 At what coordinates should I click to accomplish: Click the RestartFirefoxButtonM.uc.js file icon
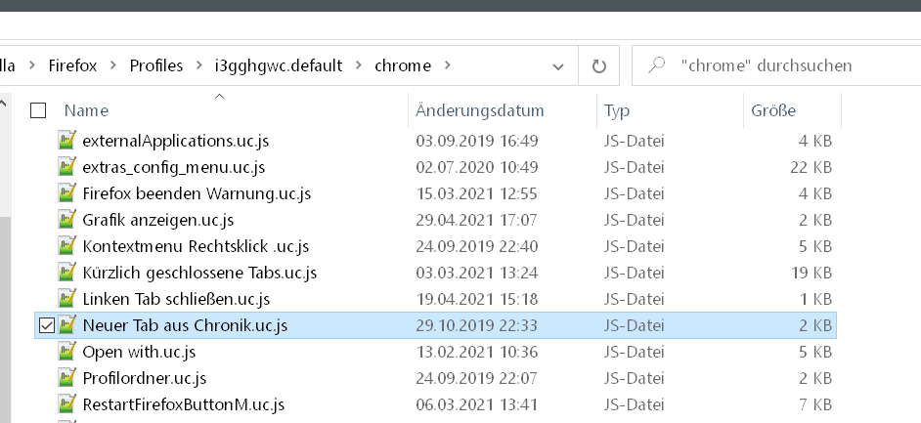click(67, 404)
